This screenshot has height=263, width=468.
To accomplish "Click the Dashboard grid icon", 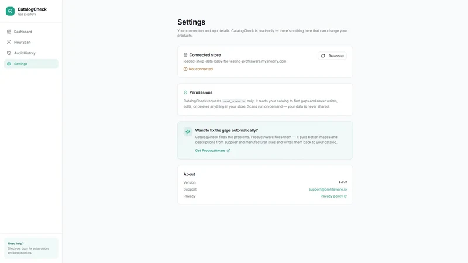I will [9, 32].
